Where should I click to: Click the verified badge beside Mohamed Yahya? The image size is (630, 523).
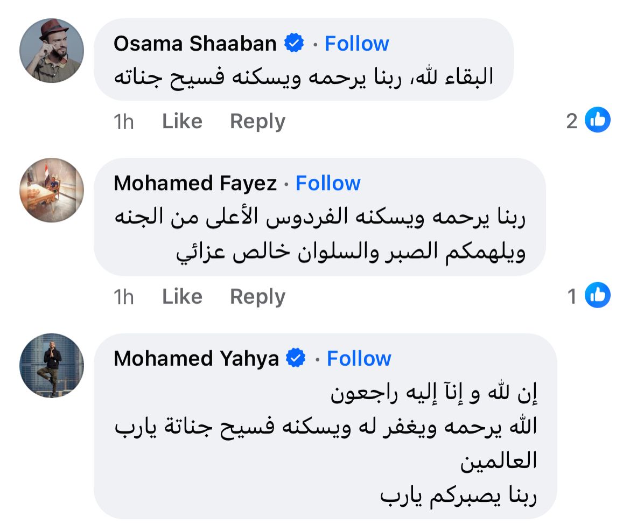(296, 358)
